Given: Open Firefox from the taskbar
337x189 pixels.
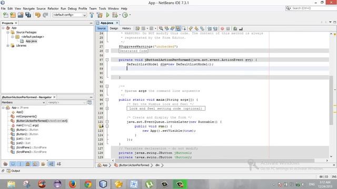Looking at the screenshot, I should (73, 184).
